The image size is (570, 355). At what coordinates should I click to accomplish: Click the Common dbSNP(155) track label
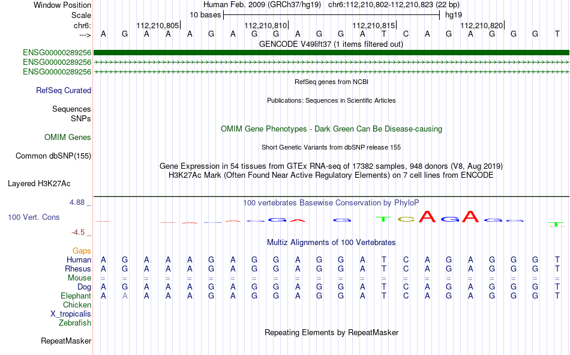pos(53,156)
